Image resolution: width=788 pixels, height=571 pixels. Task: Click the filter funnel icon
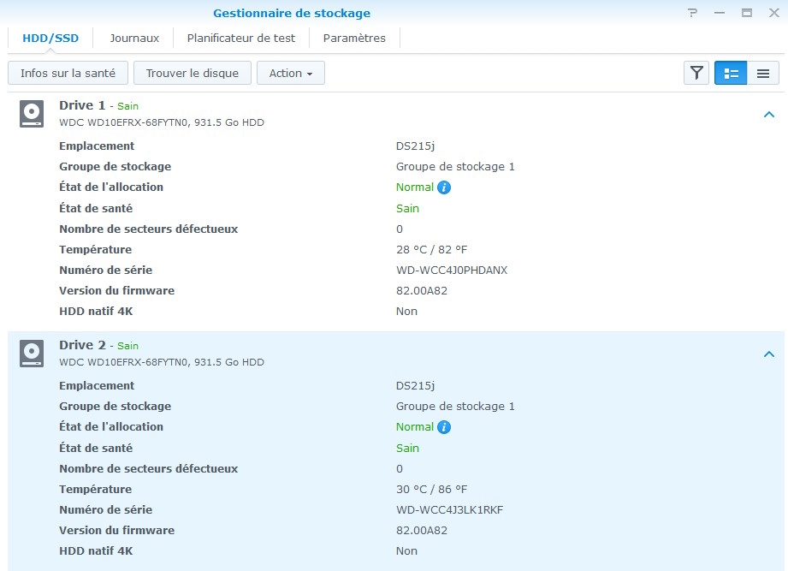[696, 74]
